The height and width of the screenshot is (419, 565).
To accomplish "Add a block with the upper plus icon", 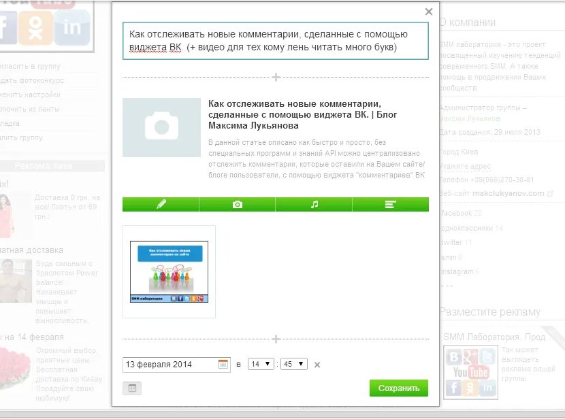I will point(276,77).
